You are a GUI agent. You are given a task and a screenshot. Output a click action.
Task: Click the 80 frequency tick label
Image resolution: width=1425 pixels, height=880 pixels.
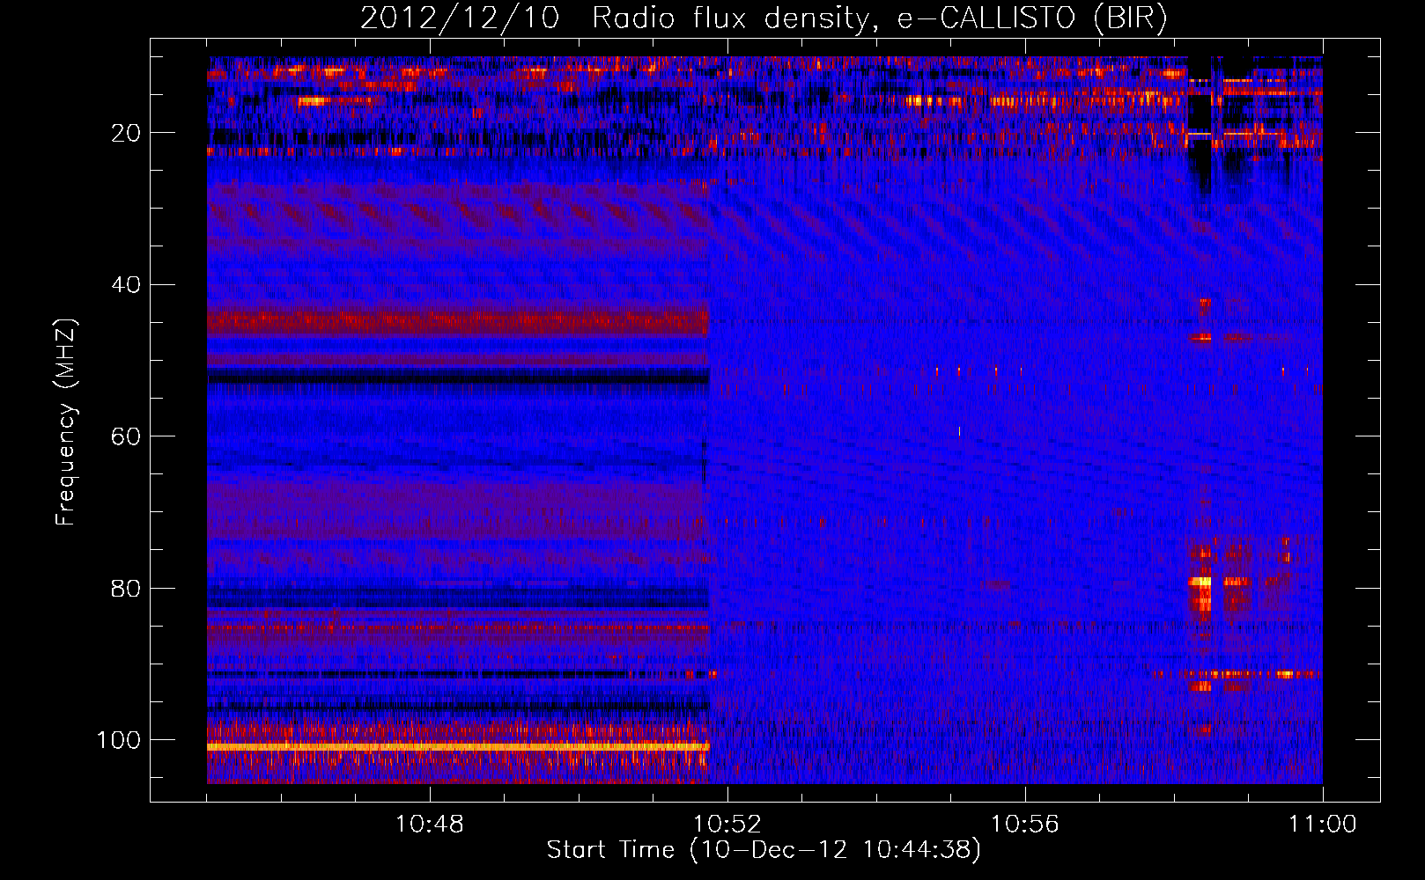tap(126, 588)
